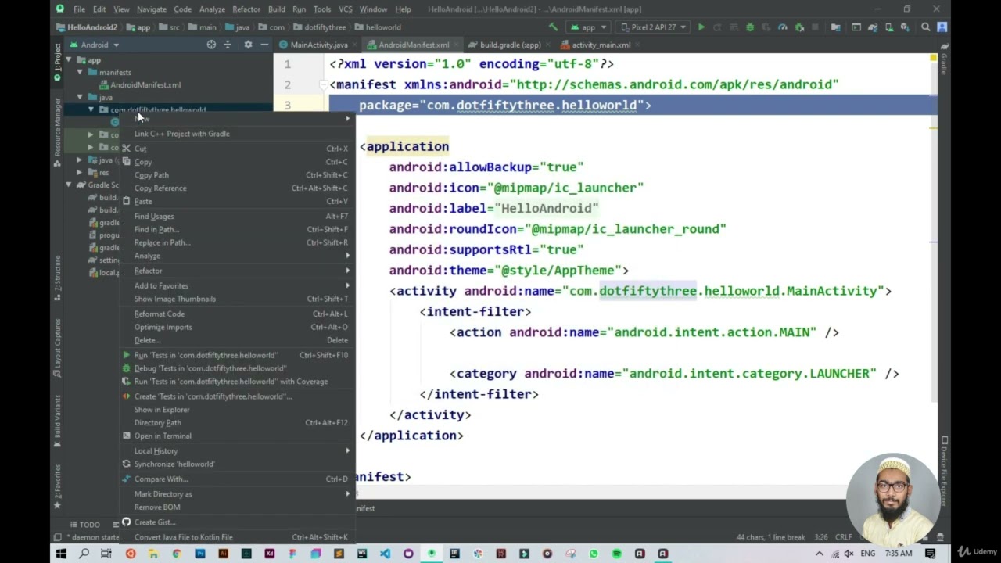Open the Refactor menu in menu bar
Screen dimensions: 1001x563
[x=246, y=9]
